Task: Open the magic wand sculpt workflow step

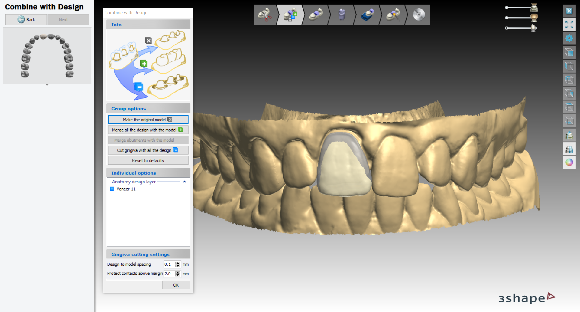Action: [393, 15]
